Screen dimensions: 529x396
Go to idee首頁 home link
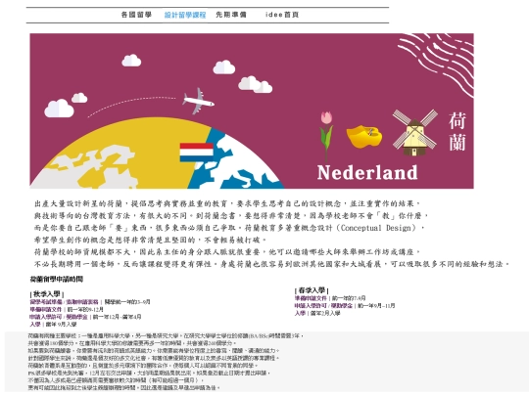[282, 15]
